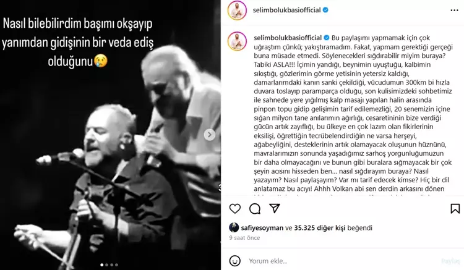
Task: Select the fourth carousel dot indicator
Action: [x=116, y=265]
